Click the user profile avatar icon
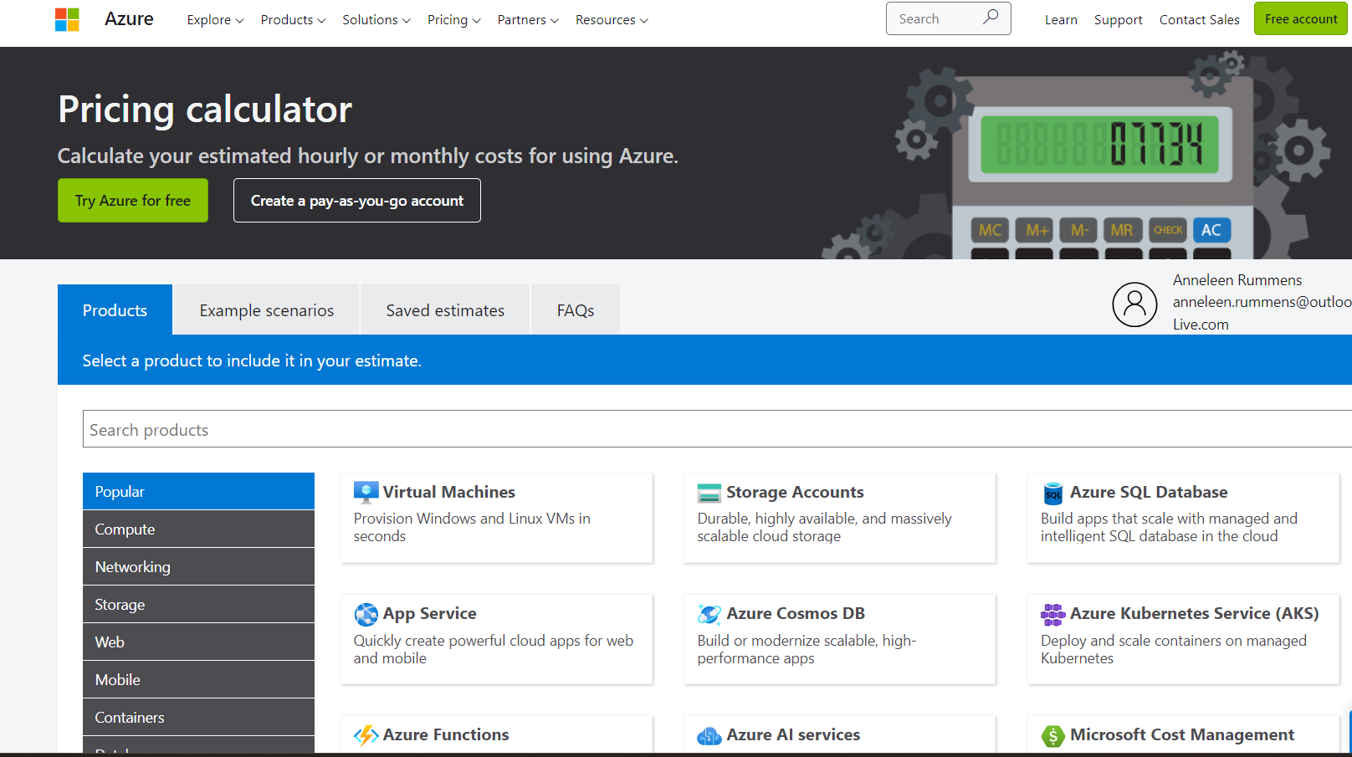The height and width of the screenshot is (757, 1352). (1134, 304)
